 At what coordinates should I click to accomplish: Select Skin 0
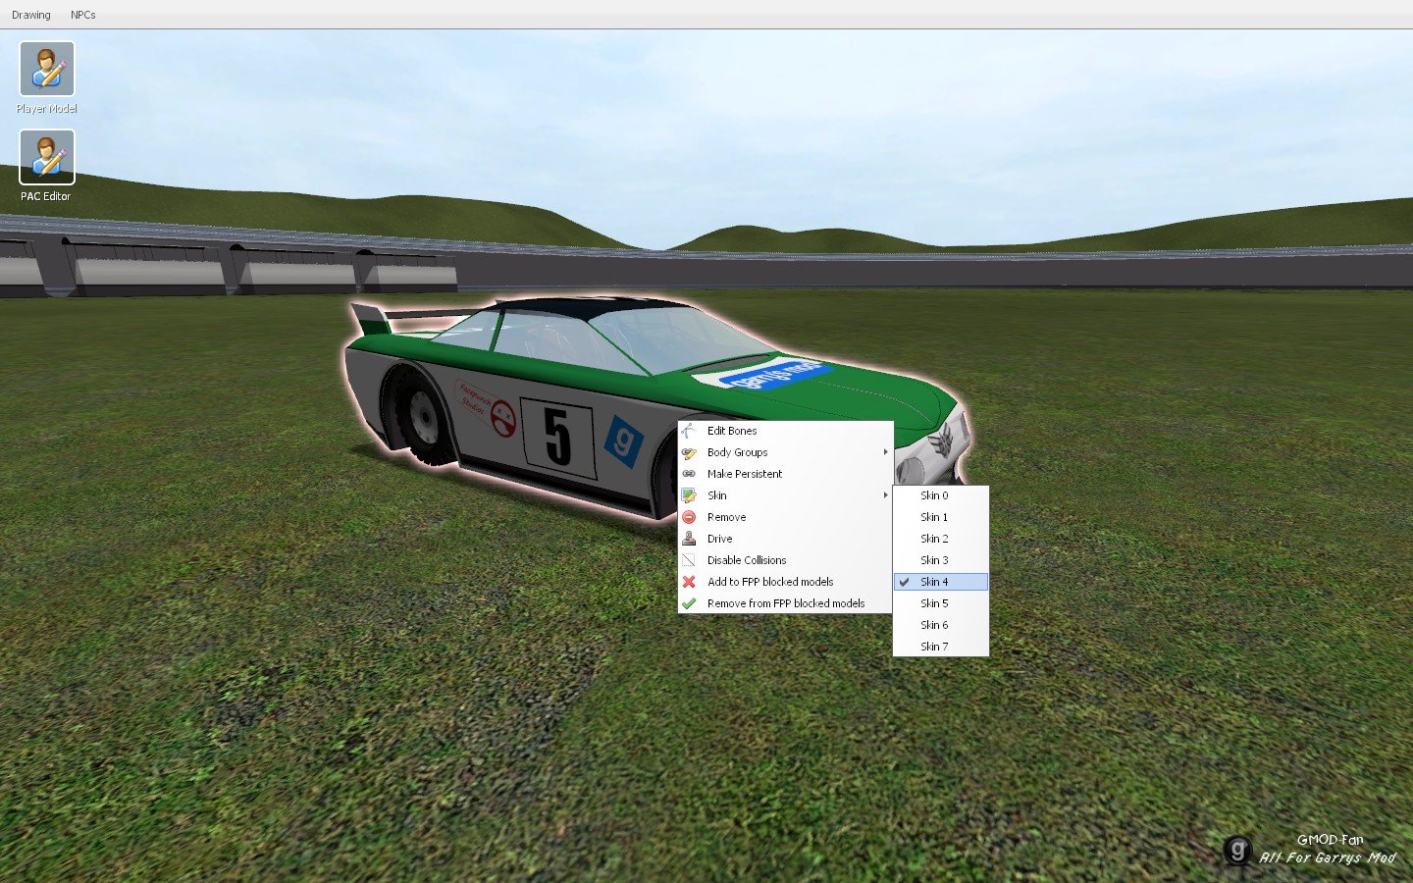point(941,495)
